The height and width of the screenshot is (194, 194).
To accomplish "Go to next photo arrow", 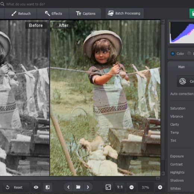I will [x=88, y=187].
